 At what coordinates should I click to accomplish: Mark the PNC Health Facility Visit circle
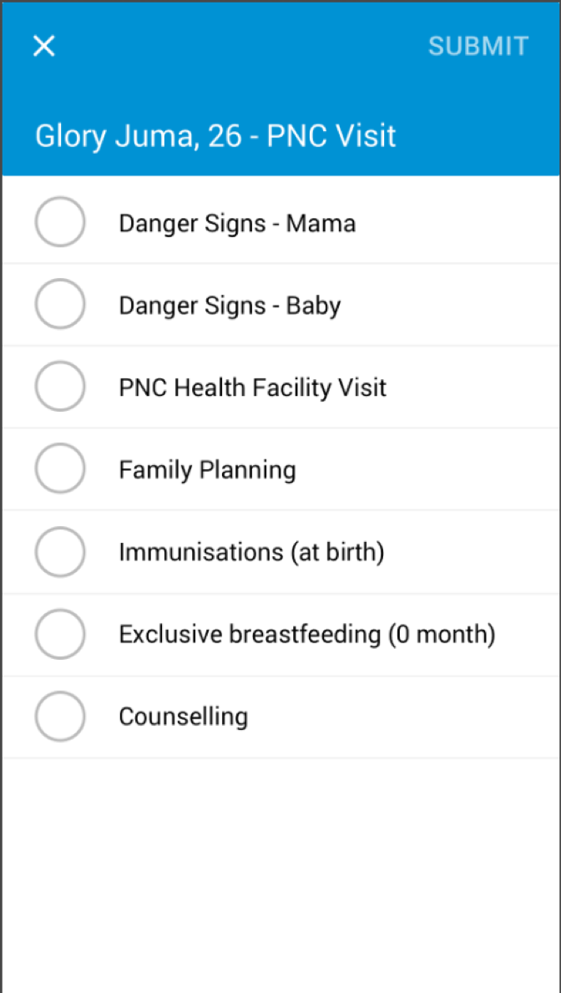point(59,386)
